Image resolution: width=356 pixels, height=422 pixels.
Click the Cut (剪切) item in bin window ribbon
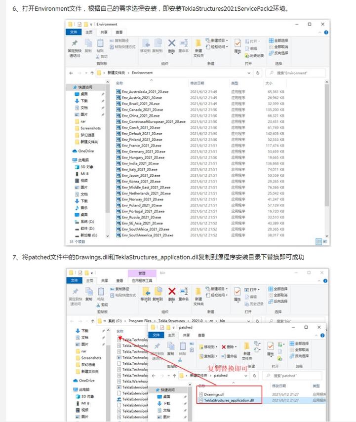(x=102, y=305)
